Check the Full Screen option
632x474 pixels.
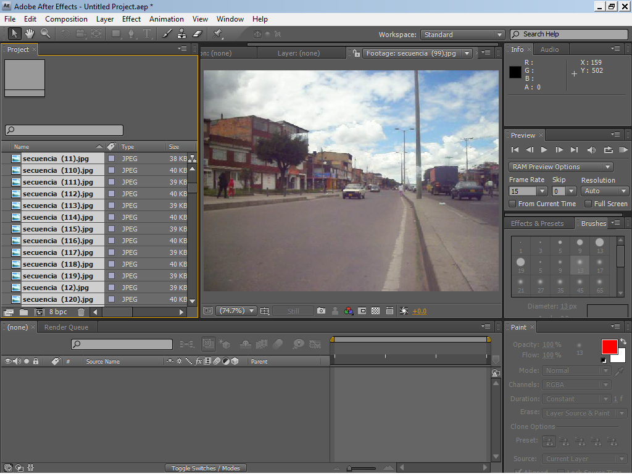(x=588, y=204)
